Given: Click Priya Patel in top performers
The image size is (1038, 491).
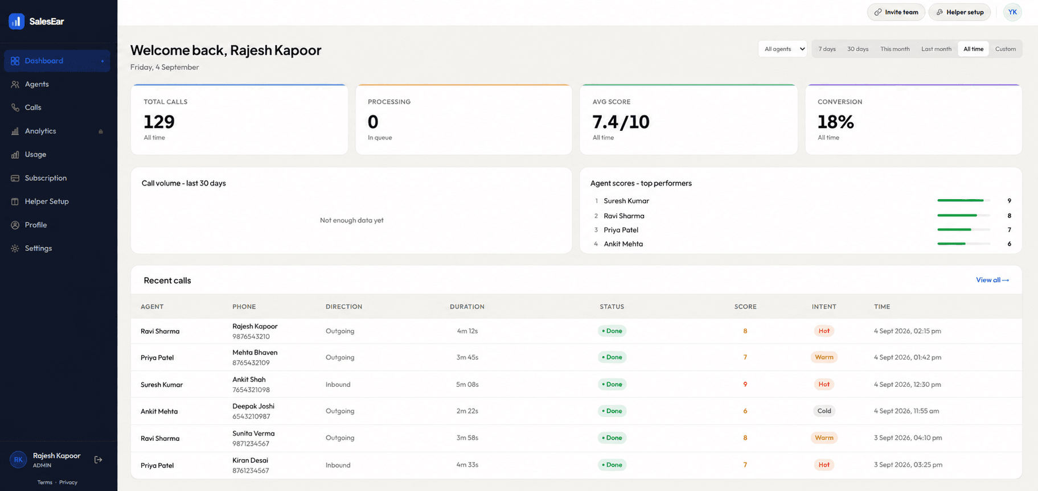Looking at the screenshot, I should pyautogui.click(x=621, y=230).
